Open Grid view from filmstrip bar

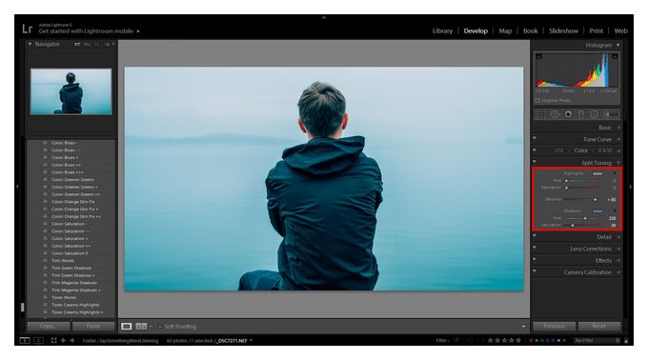53,341
